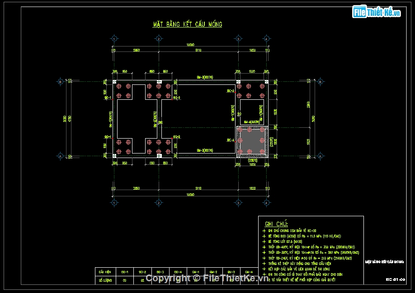Select the bottom 2850 dimension text
The height and width of the screenshot is (293, 415).
click(x=137, y=188)
